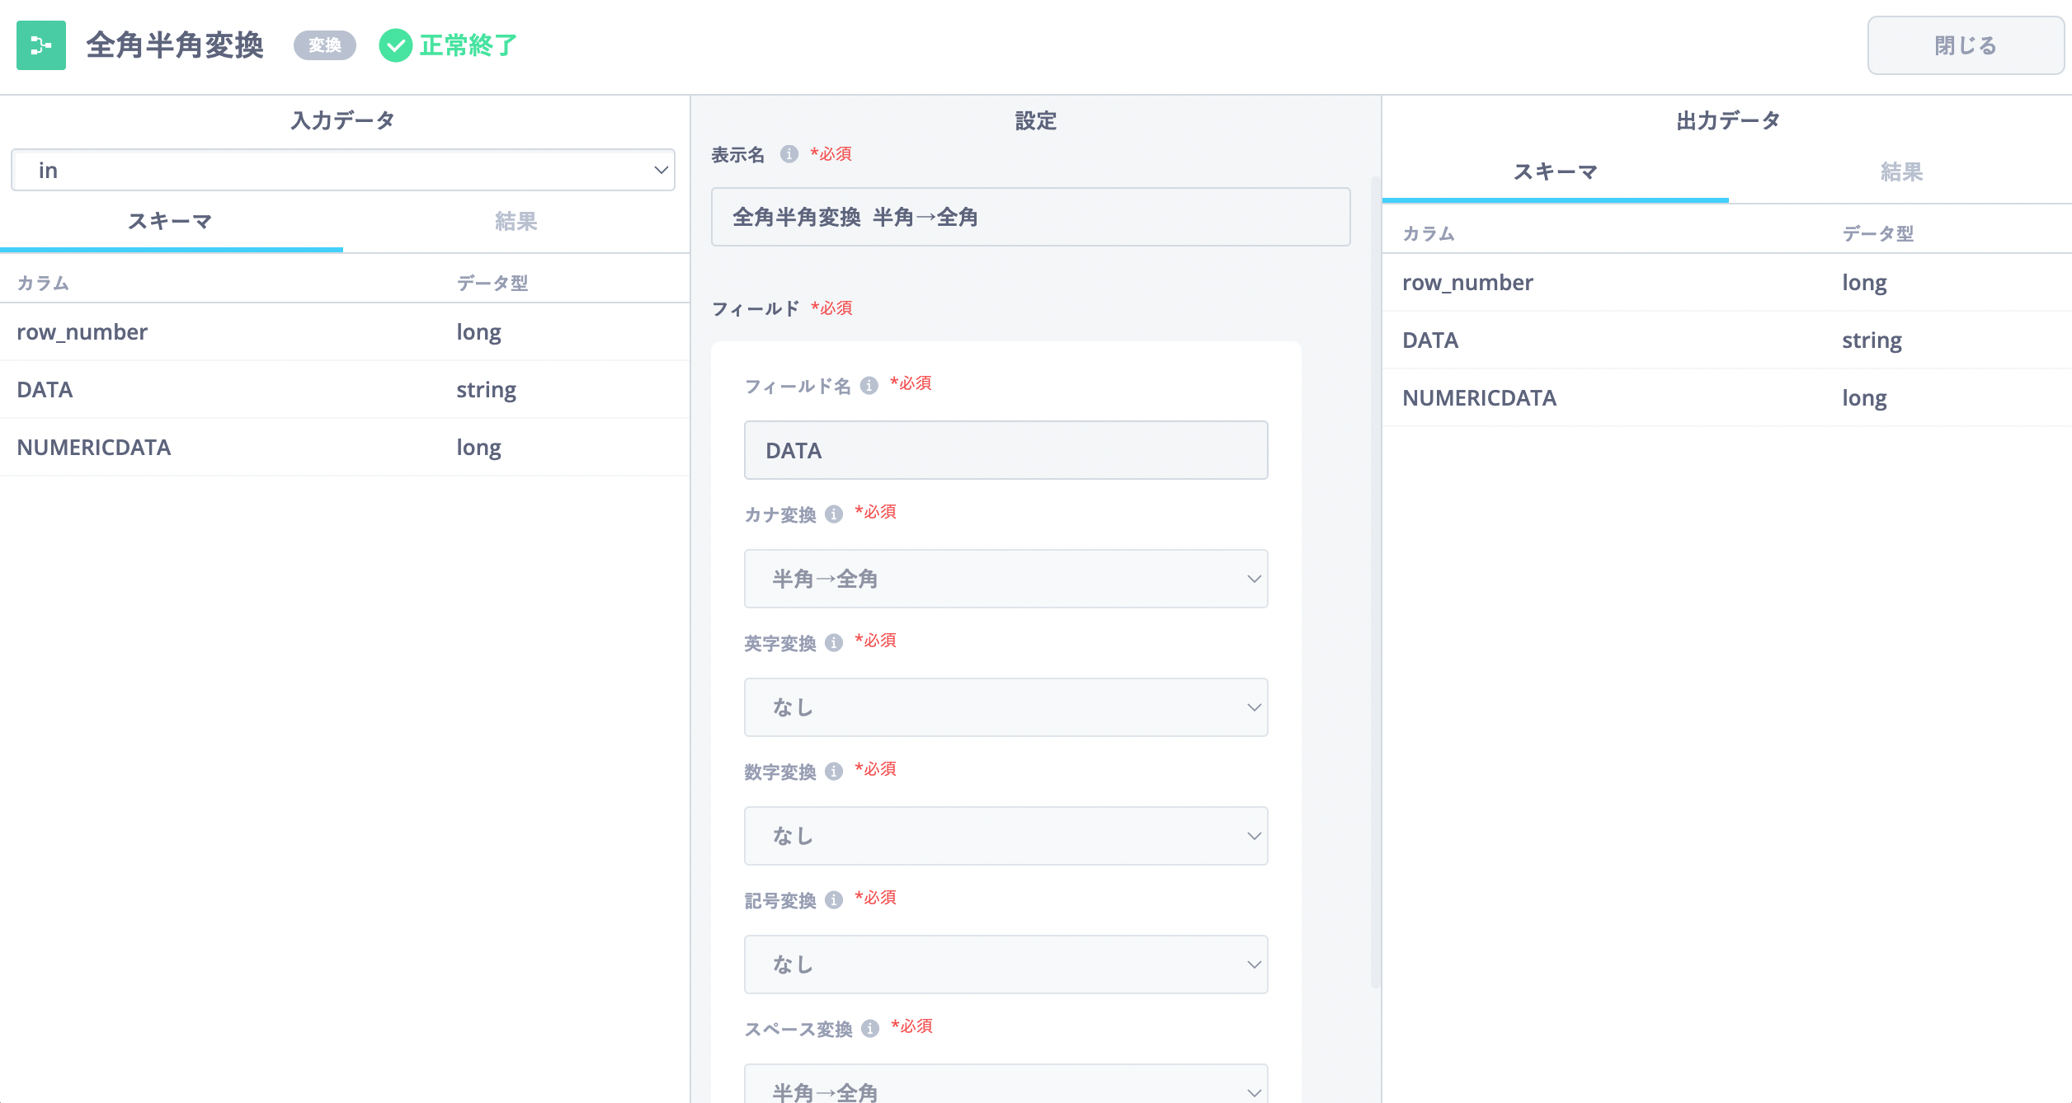Expand the 英字変換 dropdown set to なし

[1005, 707]
